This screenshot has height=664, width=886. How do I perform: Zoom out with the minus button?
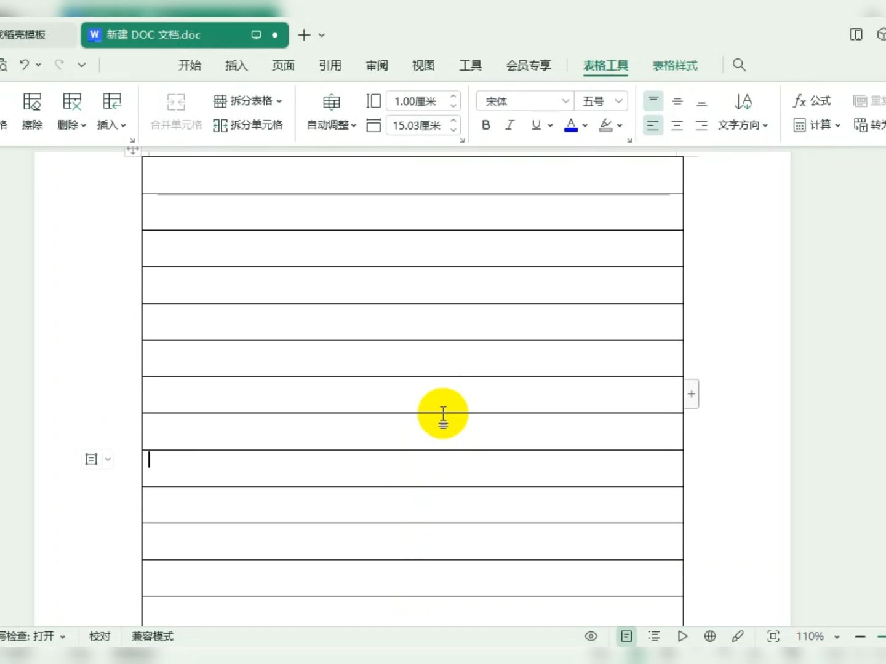(860, 636)
